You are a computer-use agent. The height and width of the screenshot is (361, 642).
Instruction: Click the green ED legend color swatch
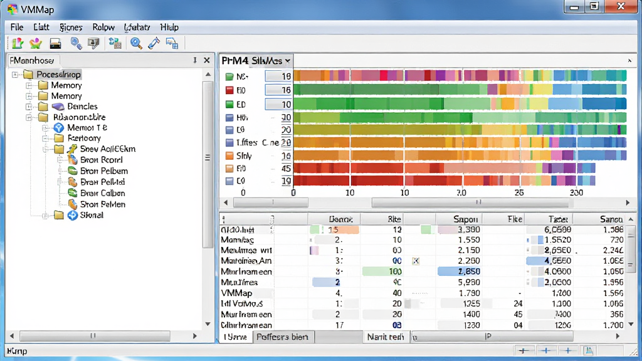click(x=229, y=105)
